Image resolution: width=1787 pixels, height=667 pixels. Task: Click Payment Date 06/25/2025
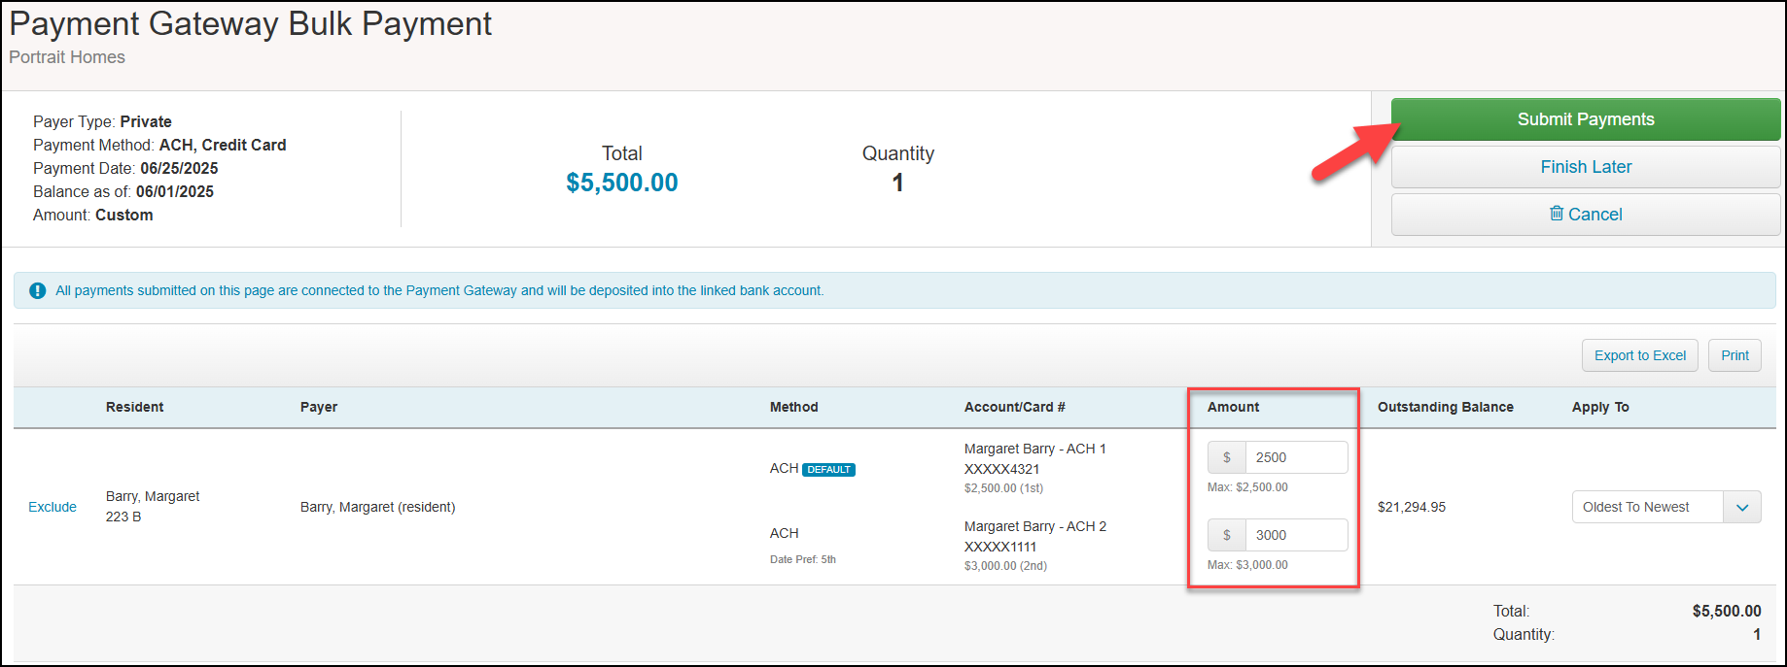tap(125, 168)
